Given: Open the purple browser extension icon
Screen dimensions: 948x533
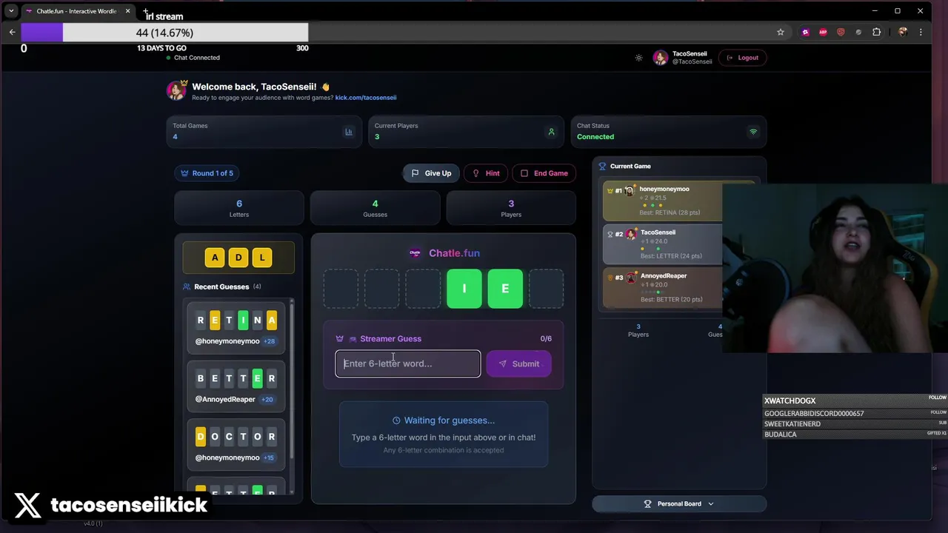Looking at the screenshot, I should coord(806,32).
